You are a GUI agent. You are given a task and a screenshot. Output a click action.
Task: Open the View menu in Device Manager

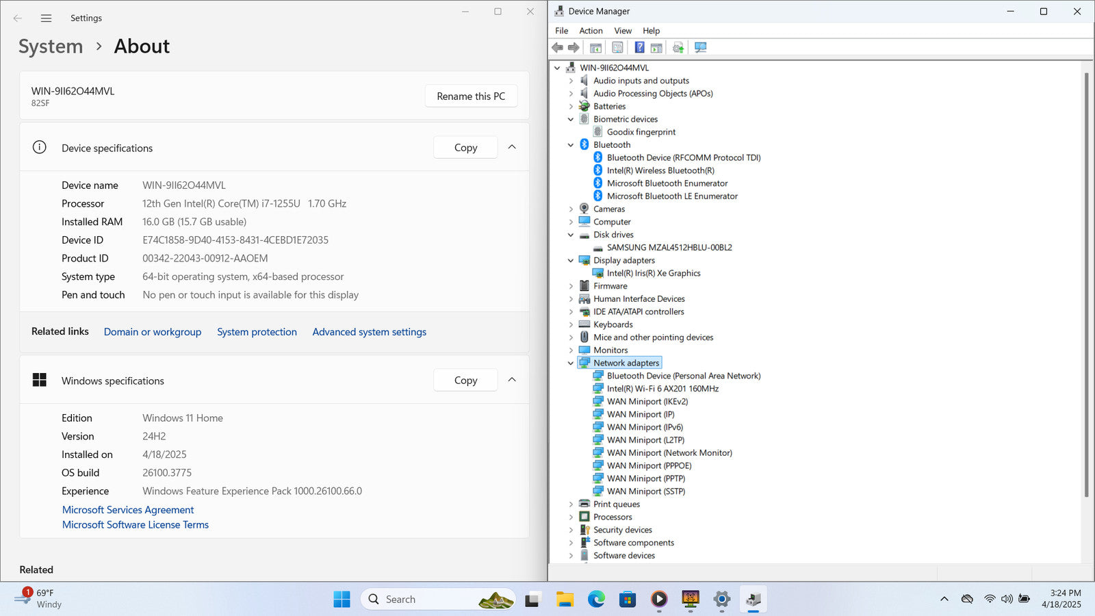(623, 31)
